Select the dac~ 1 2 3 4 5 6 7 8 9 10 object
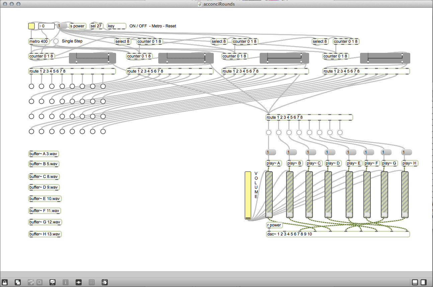Image resolution: width=433 pixels, height=287 pixels. 337,234
